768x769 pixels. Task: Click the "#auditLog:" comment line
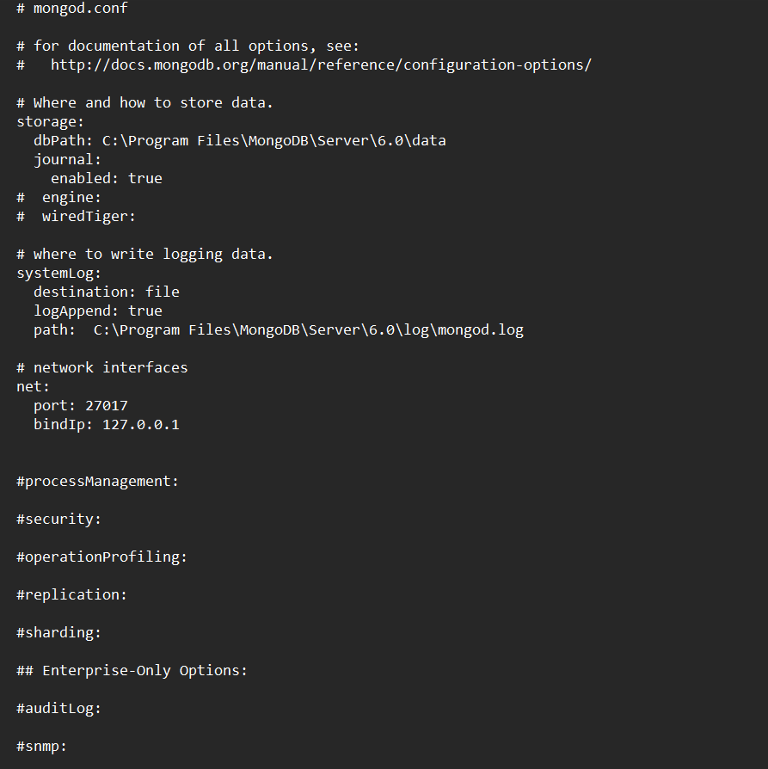coord(58,708)
